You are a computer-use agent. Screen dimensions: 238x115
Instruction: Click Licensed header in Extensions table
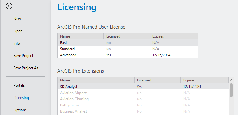[x=157, y=80]
